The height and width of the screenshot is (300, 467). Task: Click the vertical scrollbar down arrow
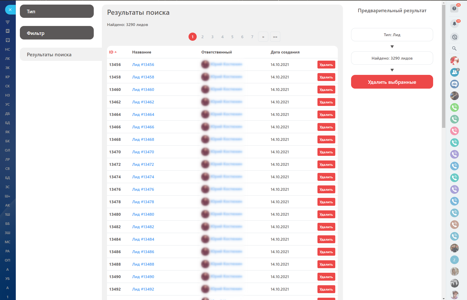click(x=444, y=298)
